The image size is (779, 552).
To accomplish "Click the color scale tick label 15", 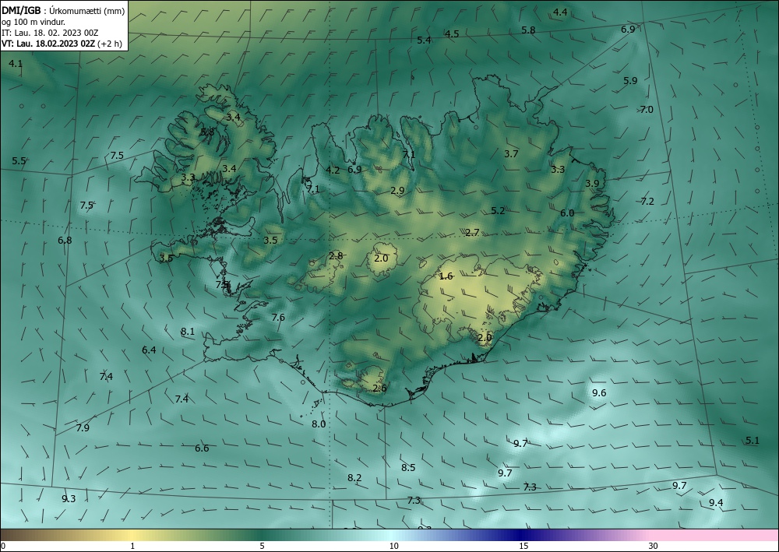I will pos(523,547).
